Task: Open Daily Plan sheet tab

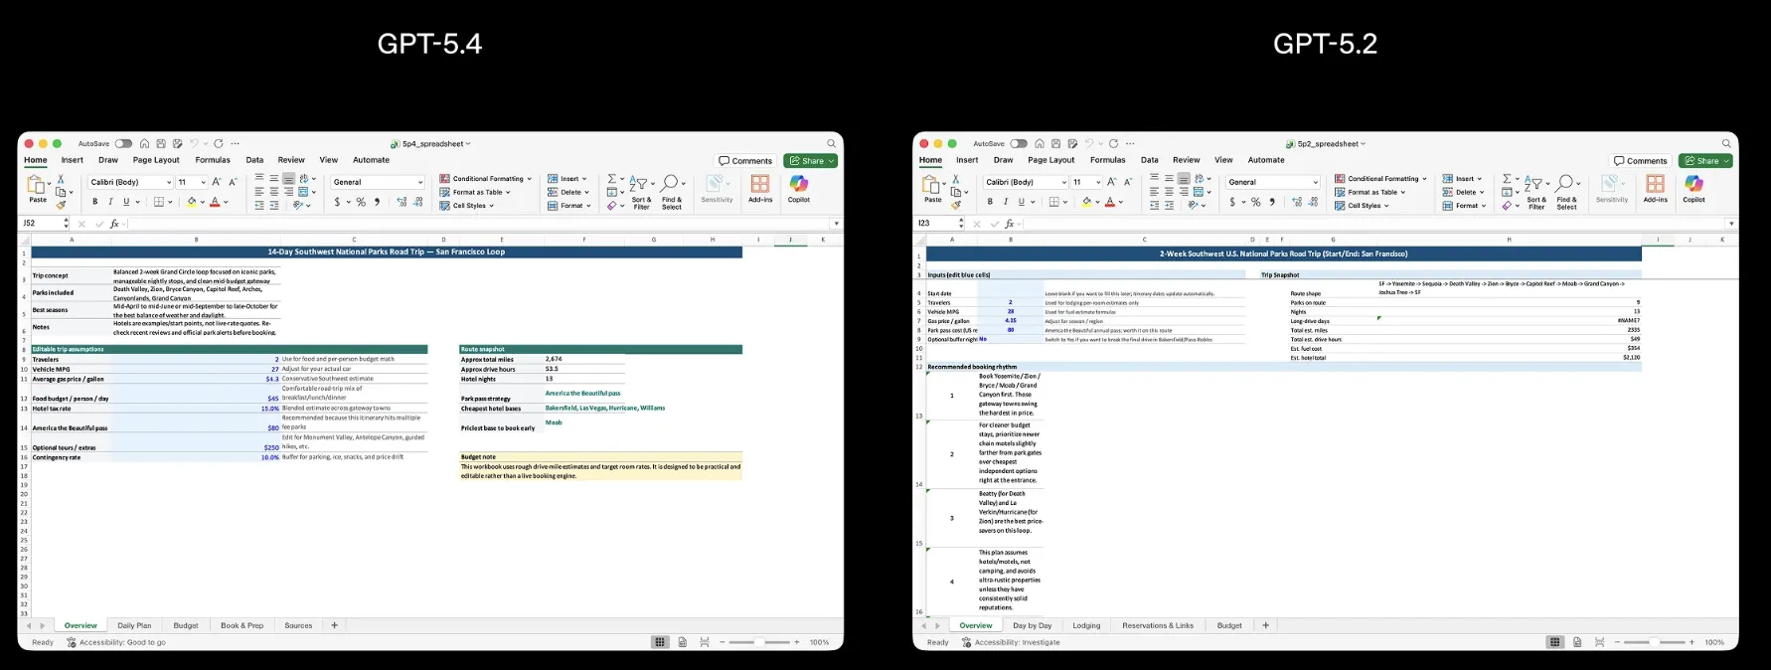Action: coord(134,625)
